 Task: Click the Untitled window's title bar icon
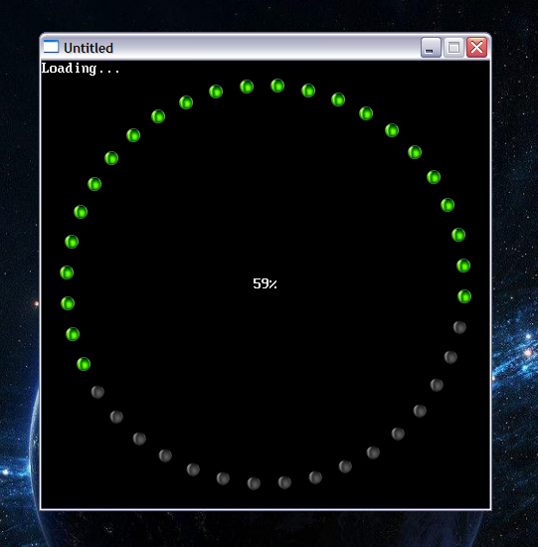pyautogui.click(x=51, y=47)
